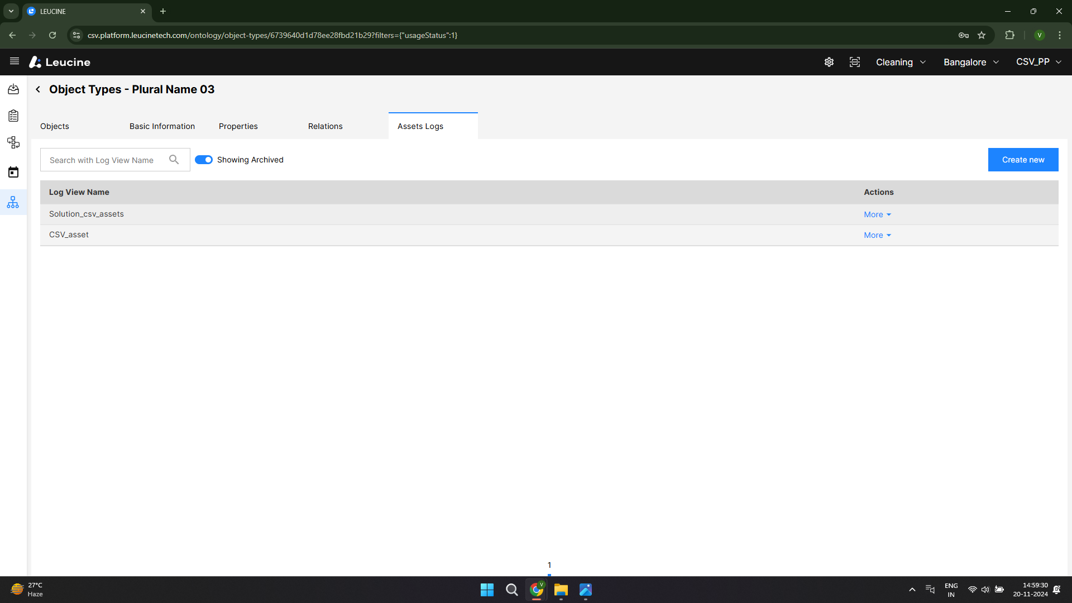Open Chrome three-dot menu
Viewport: 1072px width, 603px height.
pos(1060,35)
